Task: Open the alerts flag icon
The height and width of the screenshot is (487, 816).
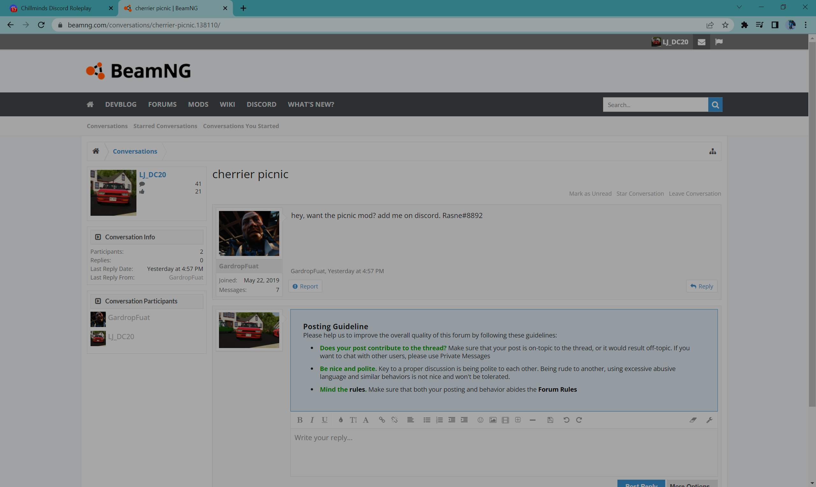Action: point(719,42)
